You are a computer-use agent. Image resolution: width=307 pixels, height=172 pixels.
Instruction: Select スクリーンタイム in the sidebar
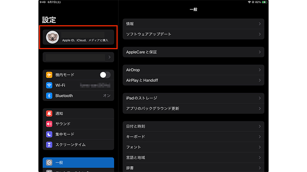(78, 145)
